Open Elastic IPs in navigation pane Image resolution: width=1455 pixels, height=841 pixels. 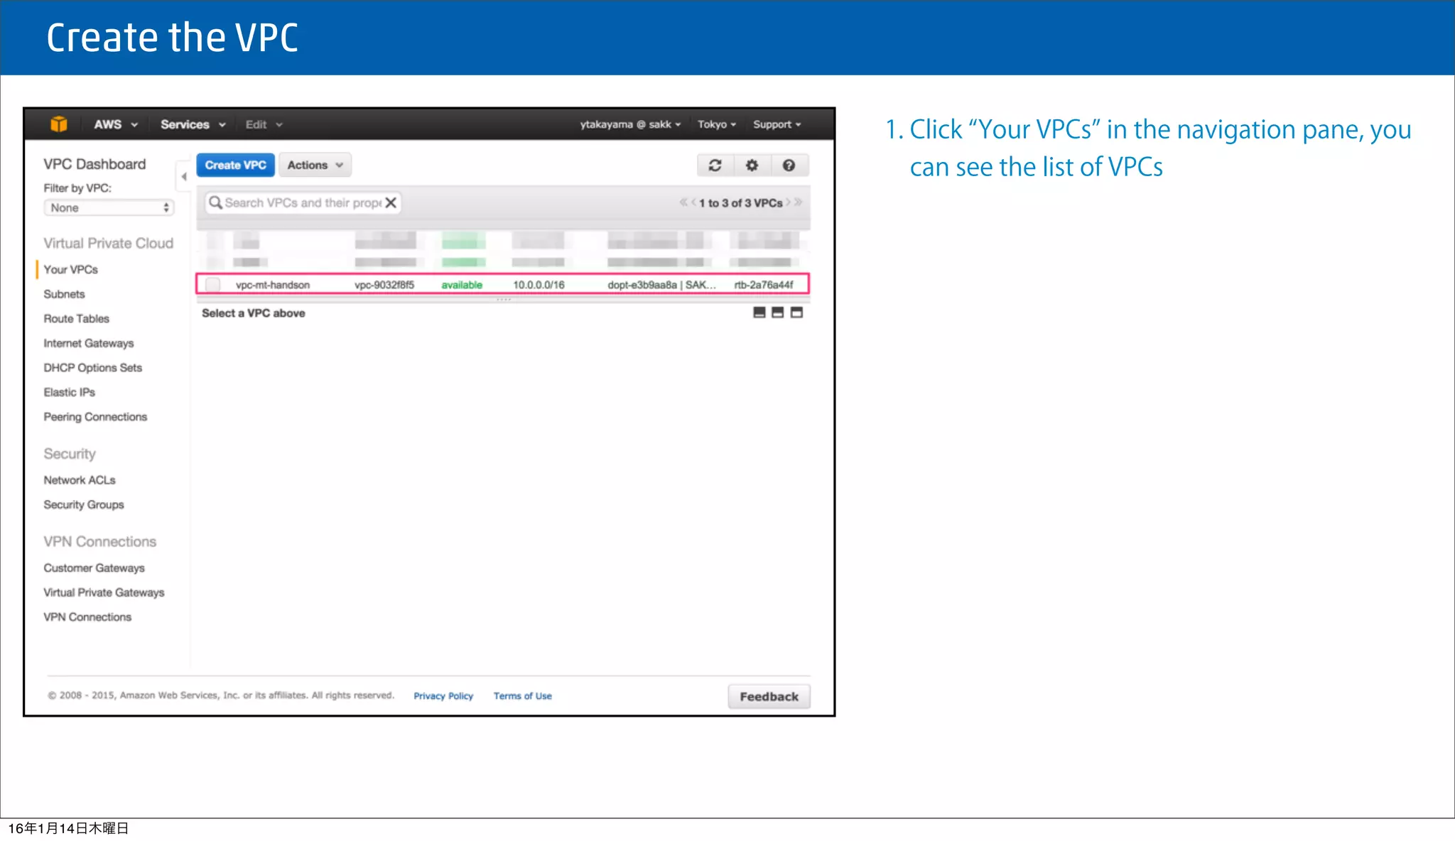pyautogui.click(x=69, y=392)
